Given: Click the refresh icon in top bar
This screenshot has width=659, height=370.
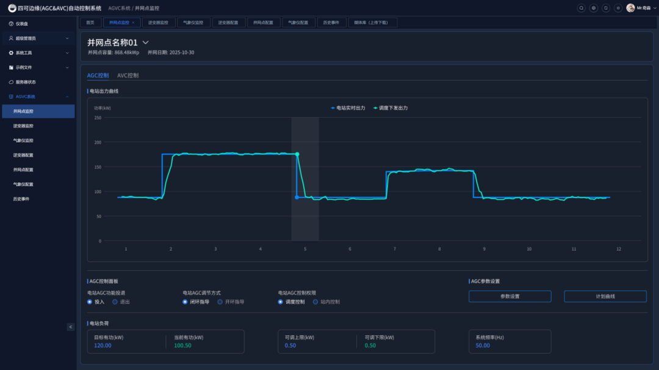Looking at the screenshot, I should click(x=605, y=8).
